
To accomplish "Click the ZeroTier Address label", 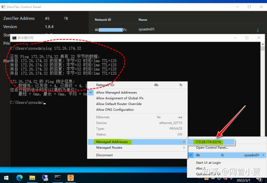I will (x=19, y=18).
